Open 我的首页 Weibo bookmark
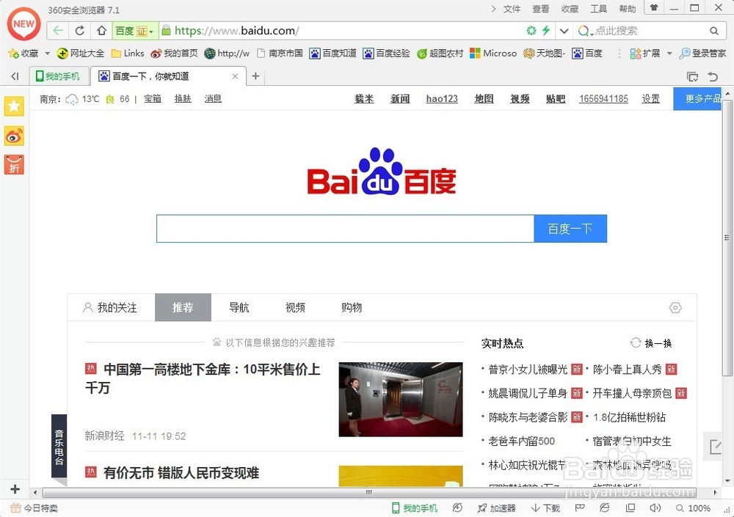This screenshot has height=517, width=734. 174,54
